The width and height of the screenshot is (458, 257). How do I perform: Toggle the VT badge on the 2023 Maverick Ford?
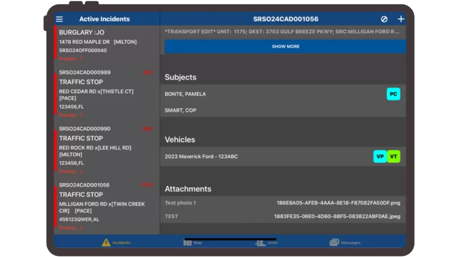pos(394,157)
